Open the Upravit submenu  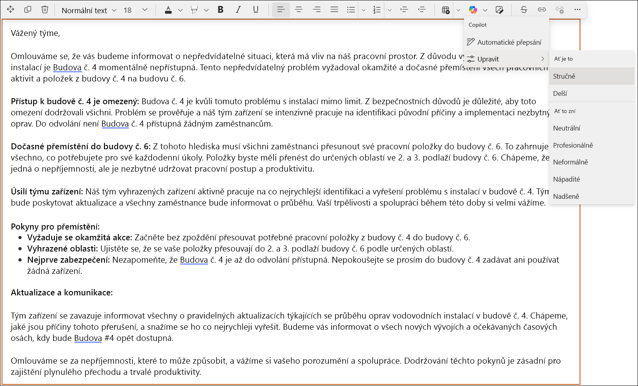click(x=506, y=59)
